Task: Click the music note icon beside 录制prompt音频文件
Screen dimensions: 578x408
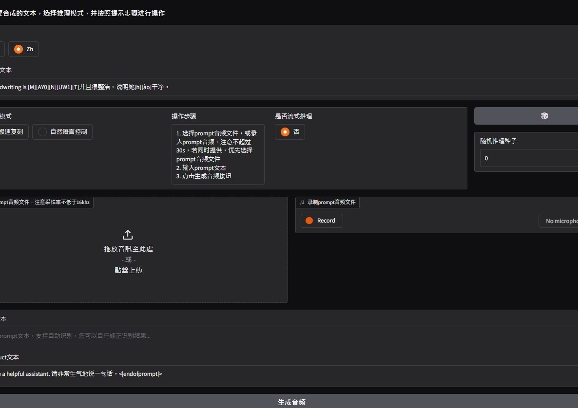Action: pos(302,202)
